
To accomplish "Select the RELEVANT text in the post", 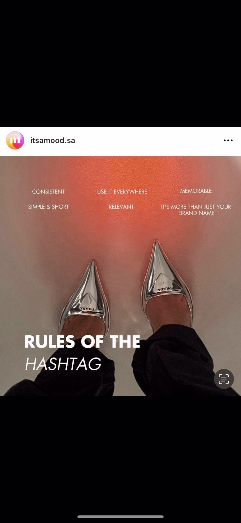I will (121, 207).
